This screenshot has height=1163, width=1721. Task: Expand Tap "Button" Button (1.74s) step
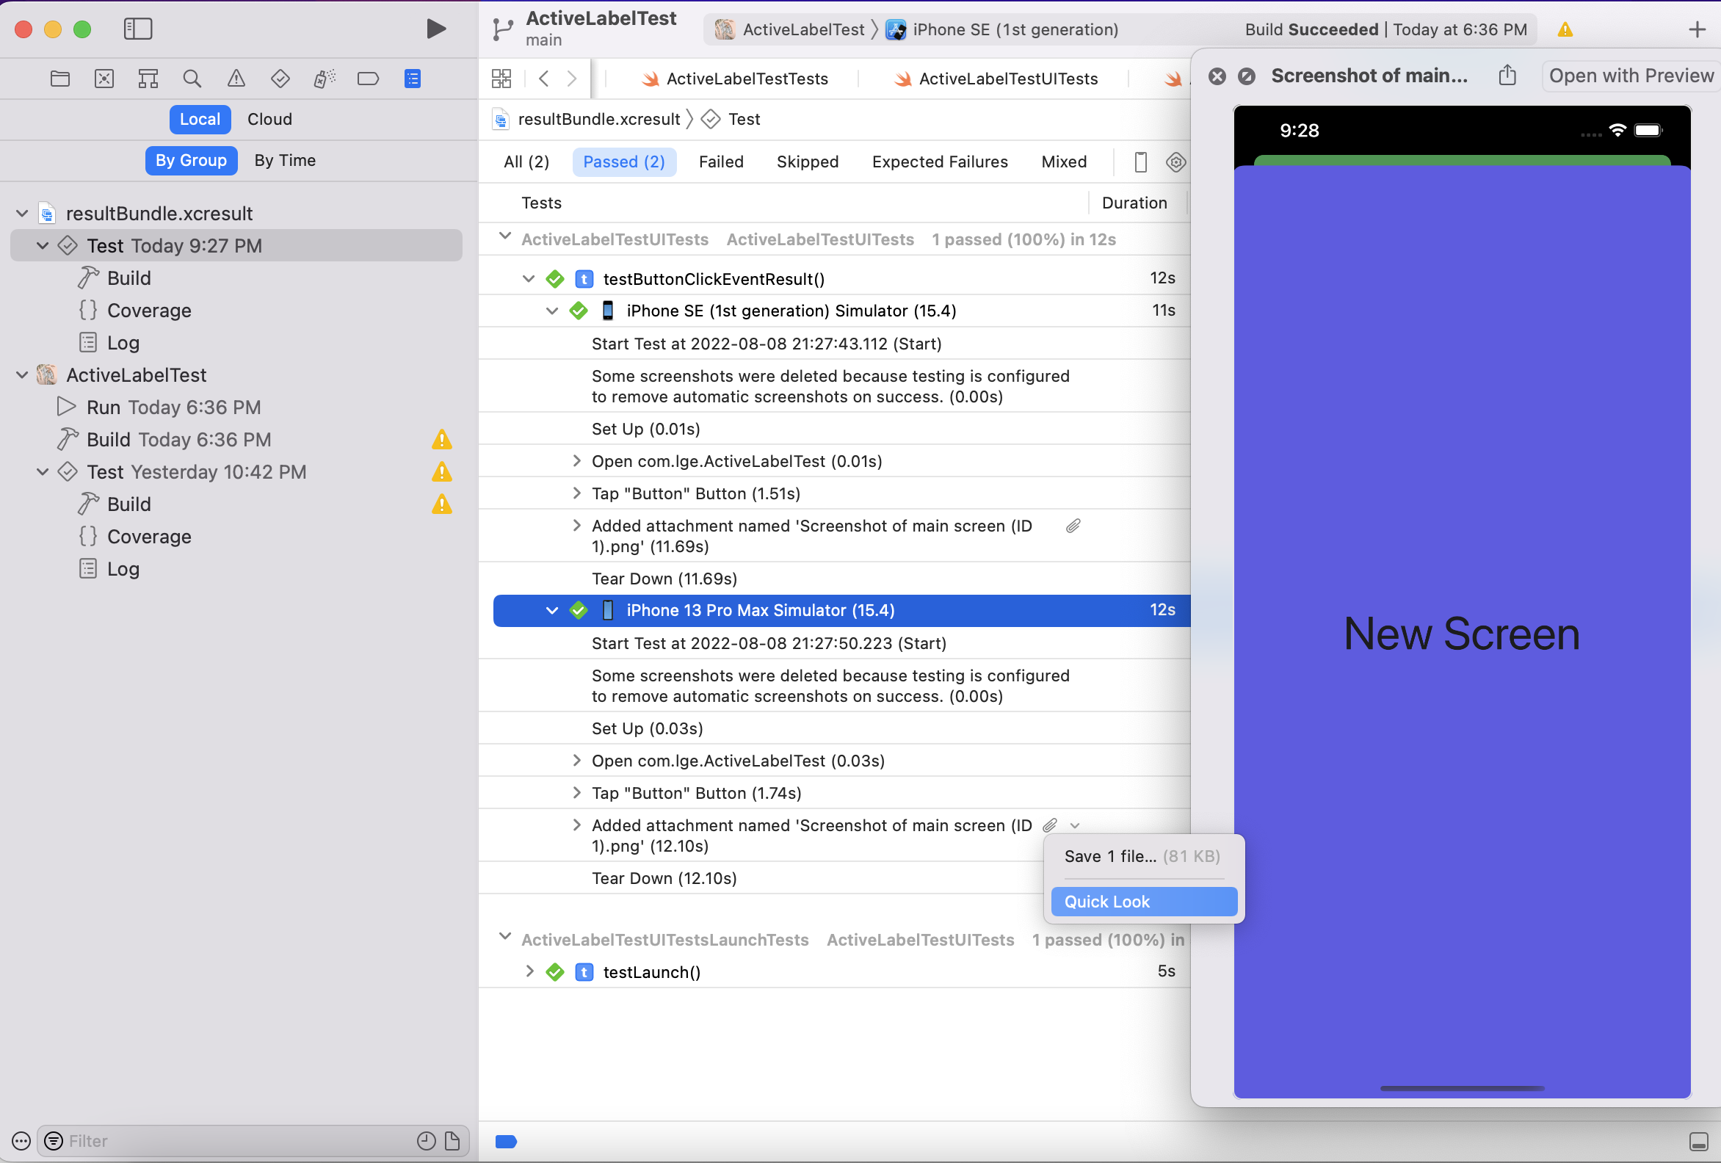click(x=577, y=793)
